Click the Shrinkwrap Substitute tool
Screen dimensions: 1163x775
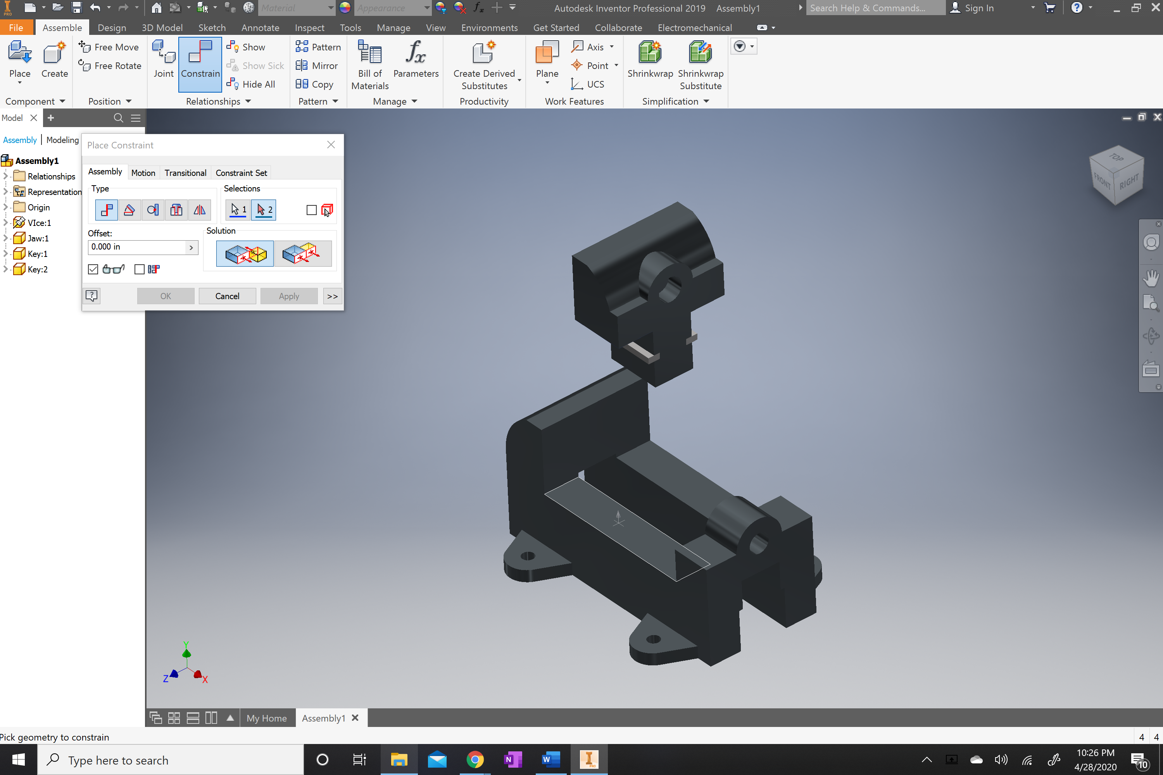tap(701, 65)
